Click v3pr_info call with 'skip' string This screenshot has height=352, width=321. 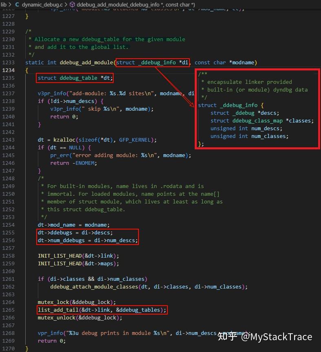[x=64, y=109]
